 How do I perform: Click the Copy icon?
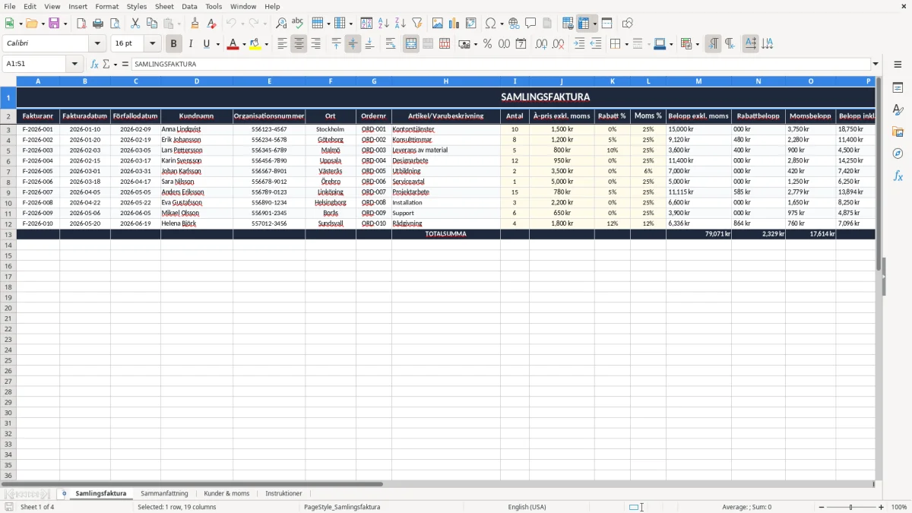point(152,24)
